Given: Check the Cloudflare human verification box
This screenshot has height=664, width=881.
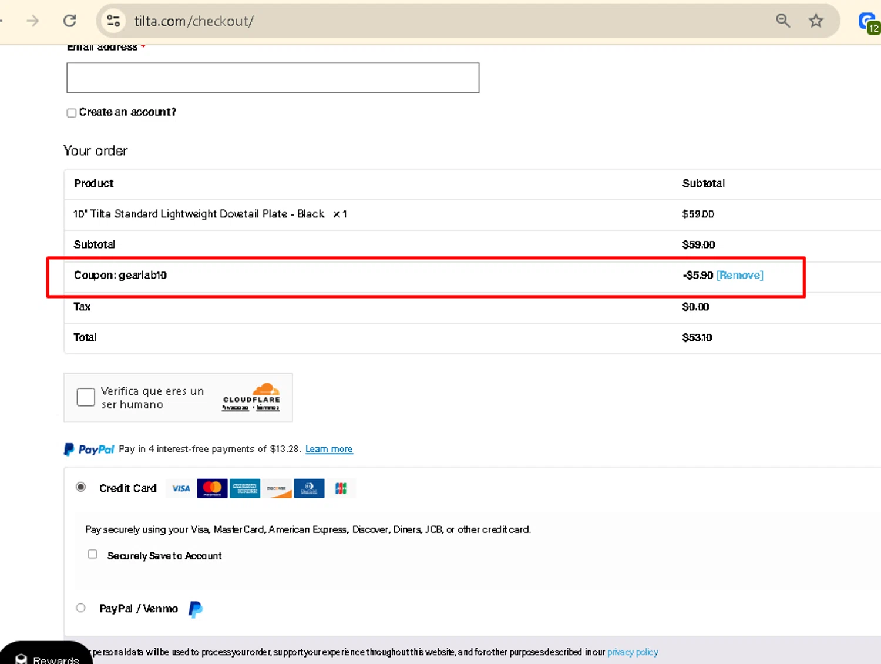Looking at the screenshot, I should 86,397.
